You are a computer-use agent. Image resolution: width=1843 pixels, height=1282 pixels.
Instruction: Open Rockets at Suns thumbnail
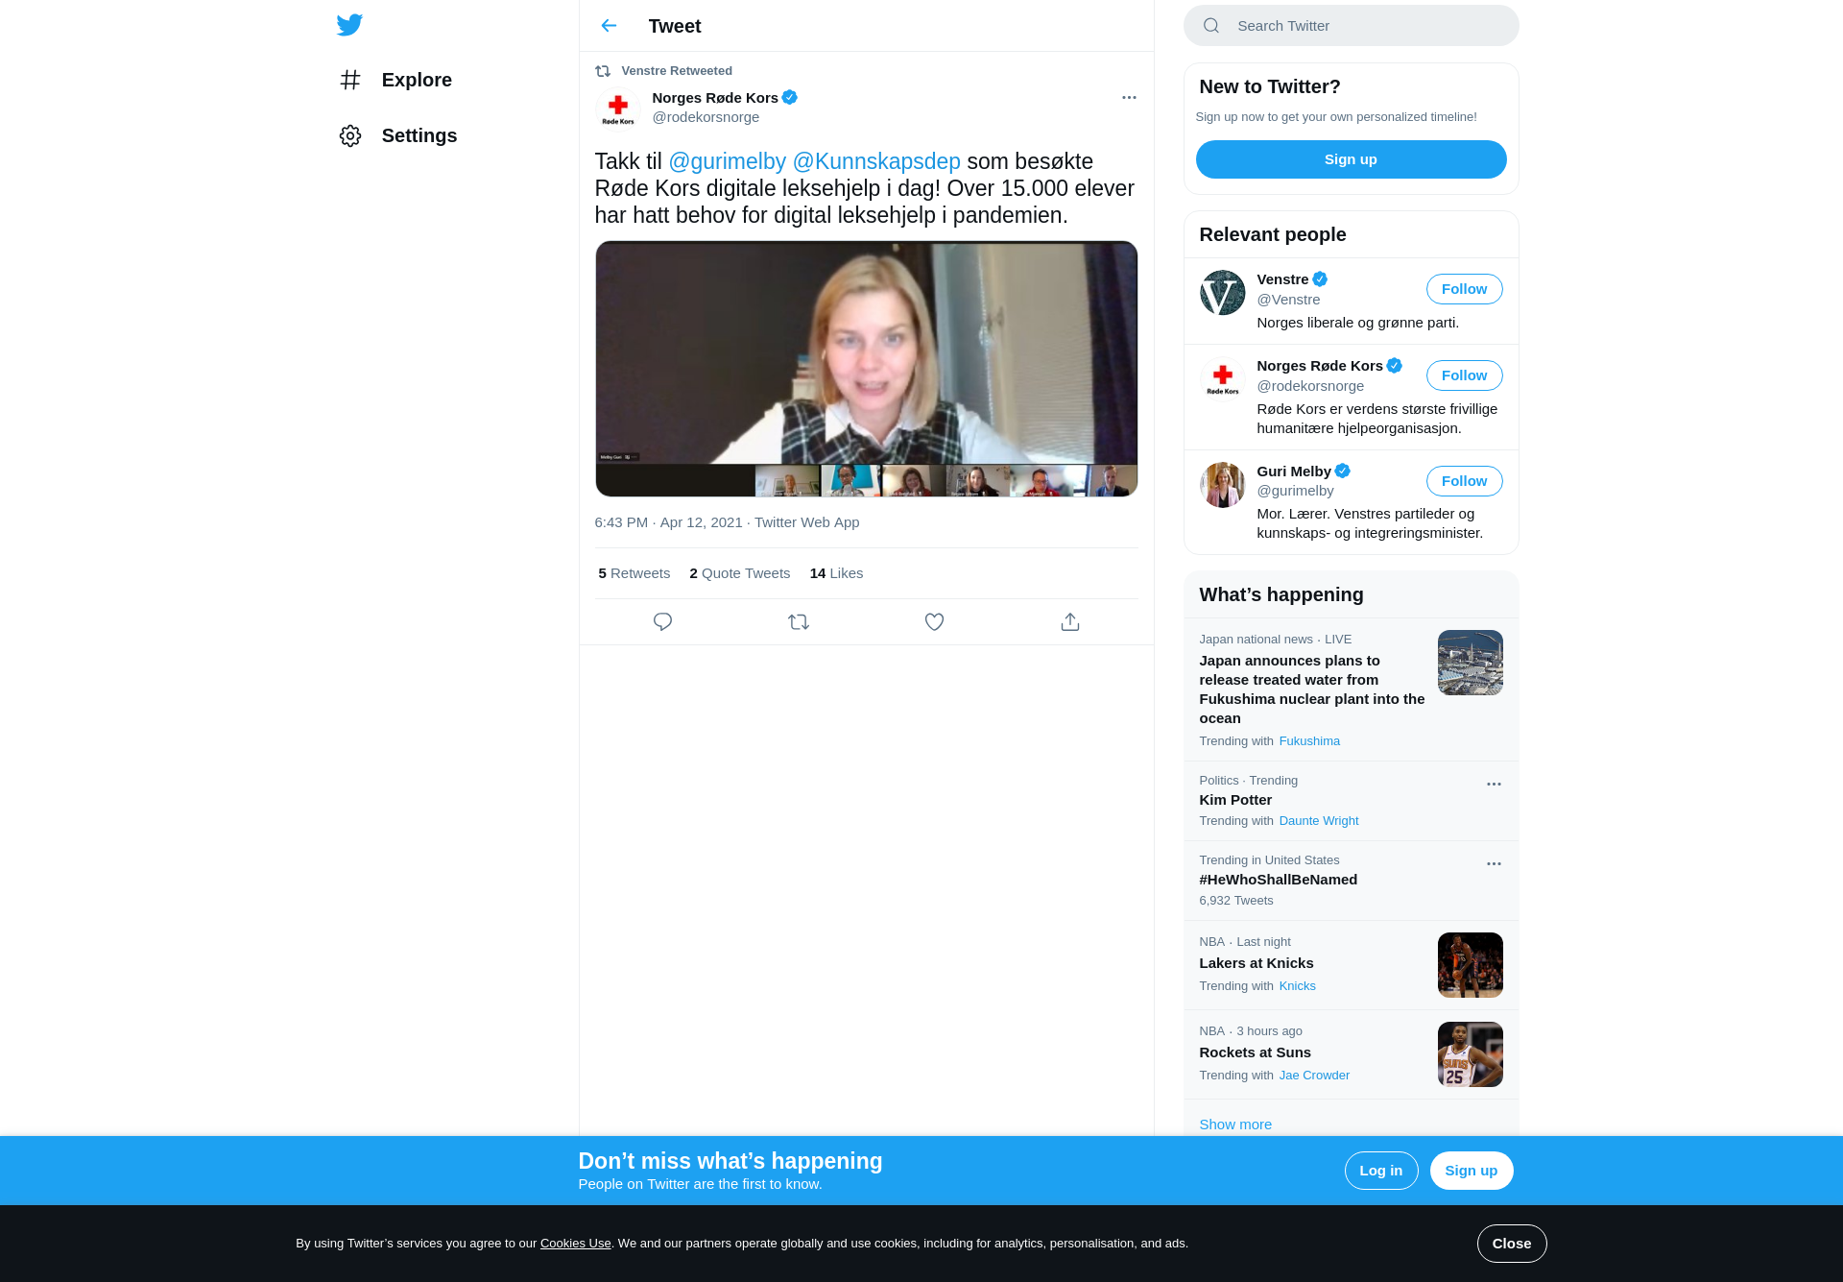tap(1470, 1054)
